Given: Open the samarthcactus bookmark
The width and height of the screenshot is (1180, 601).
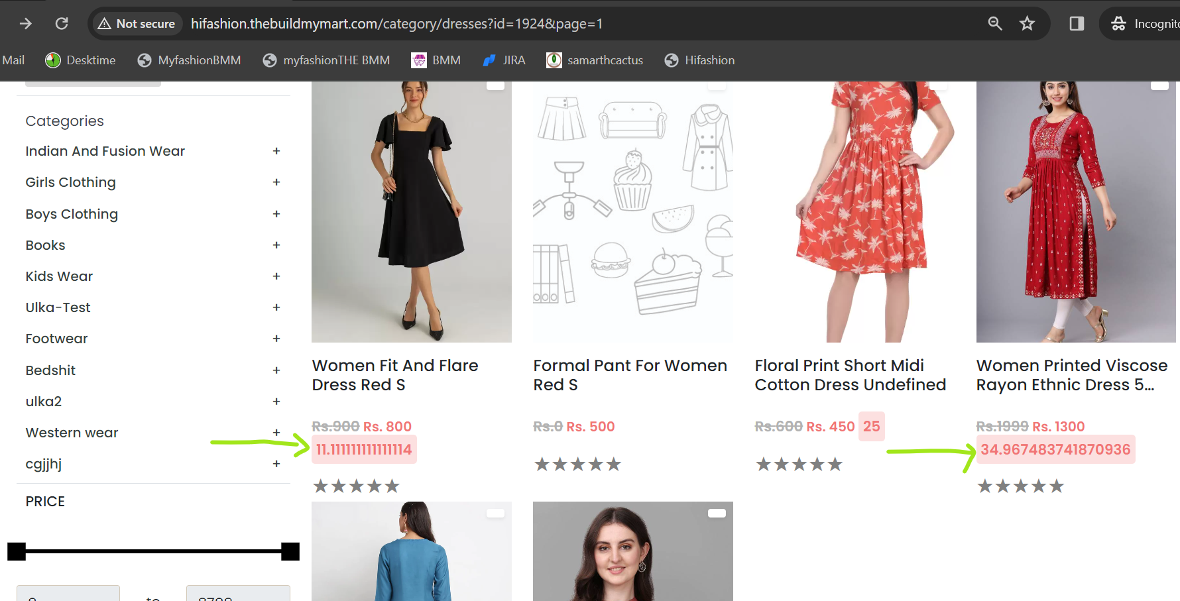Looking at the screenshot, I should coord(595,60).
